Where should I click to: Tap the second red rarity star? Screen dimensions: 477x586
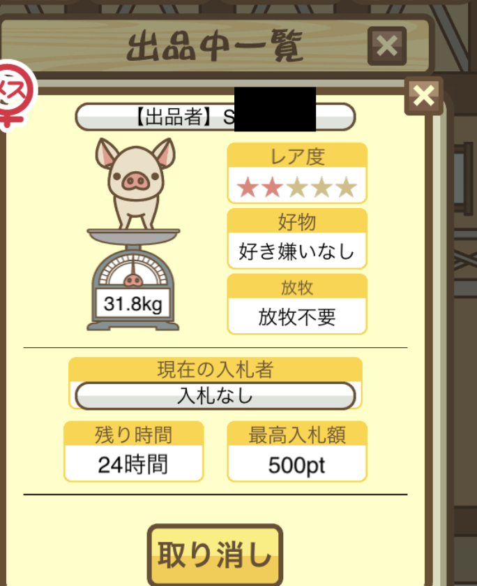click(273, 187)
